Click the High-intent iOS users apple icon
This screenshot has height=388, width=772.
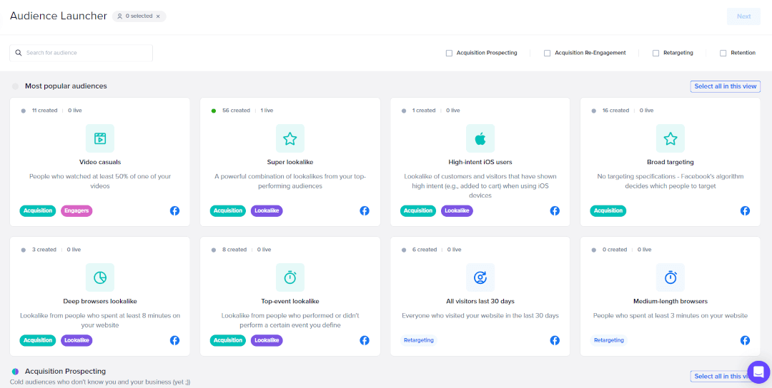(x=480, y=138)
